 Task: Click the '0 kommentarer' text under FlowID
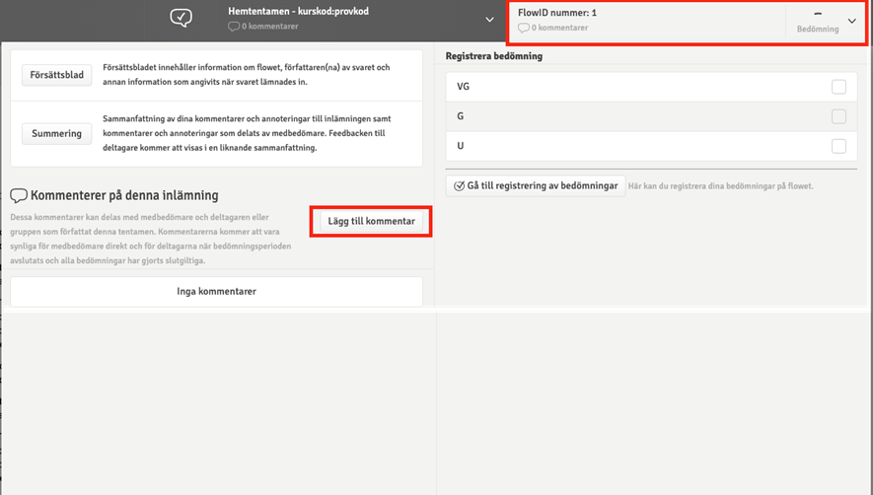(x=559, y=28)
